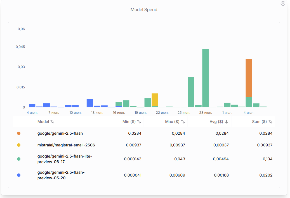Image resolution: width=290 pixels, height=198 pixels.
Task: Select mistralai/magistral-small-2506 model name
Action: (x=66, y=145)
